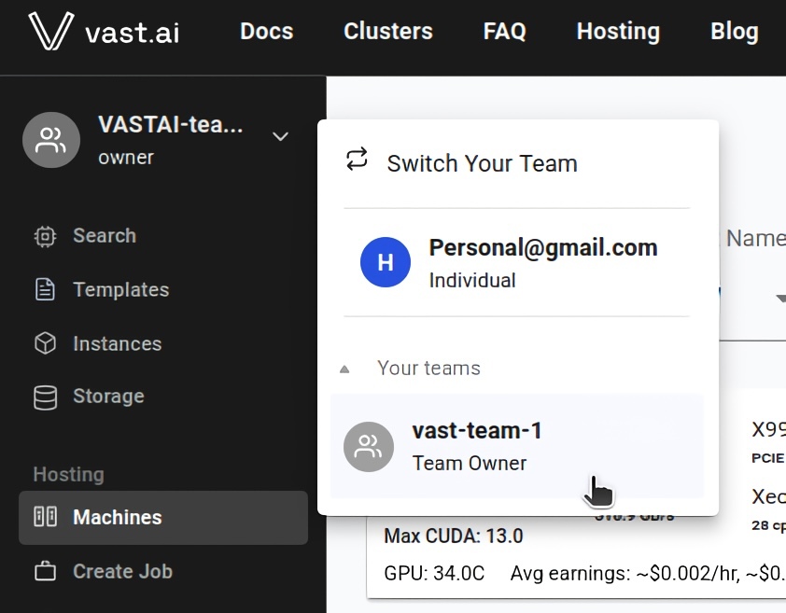This screenshot has width=786, height=613.
Task: Click the VASTAI-tea... team name
Action: coord(171,124)
